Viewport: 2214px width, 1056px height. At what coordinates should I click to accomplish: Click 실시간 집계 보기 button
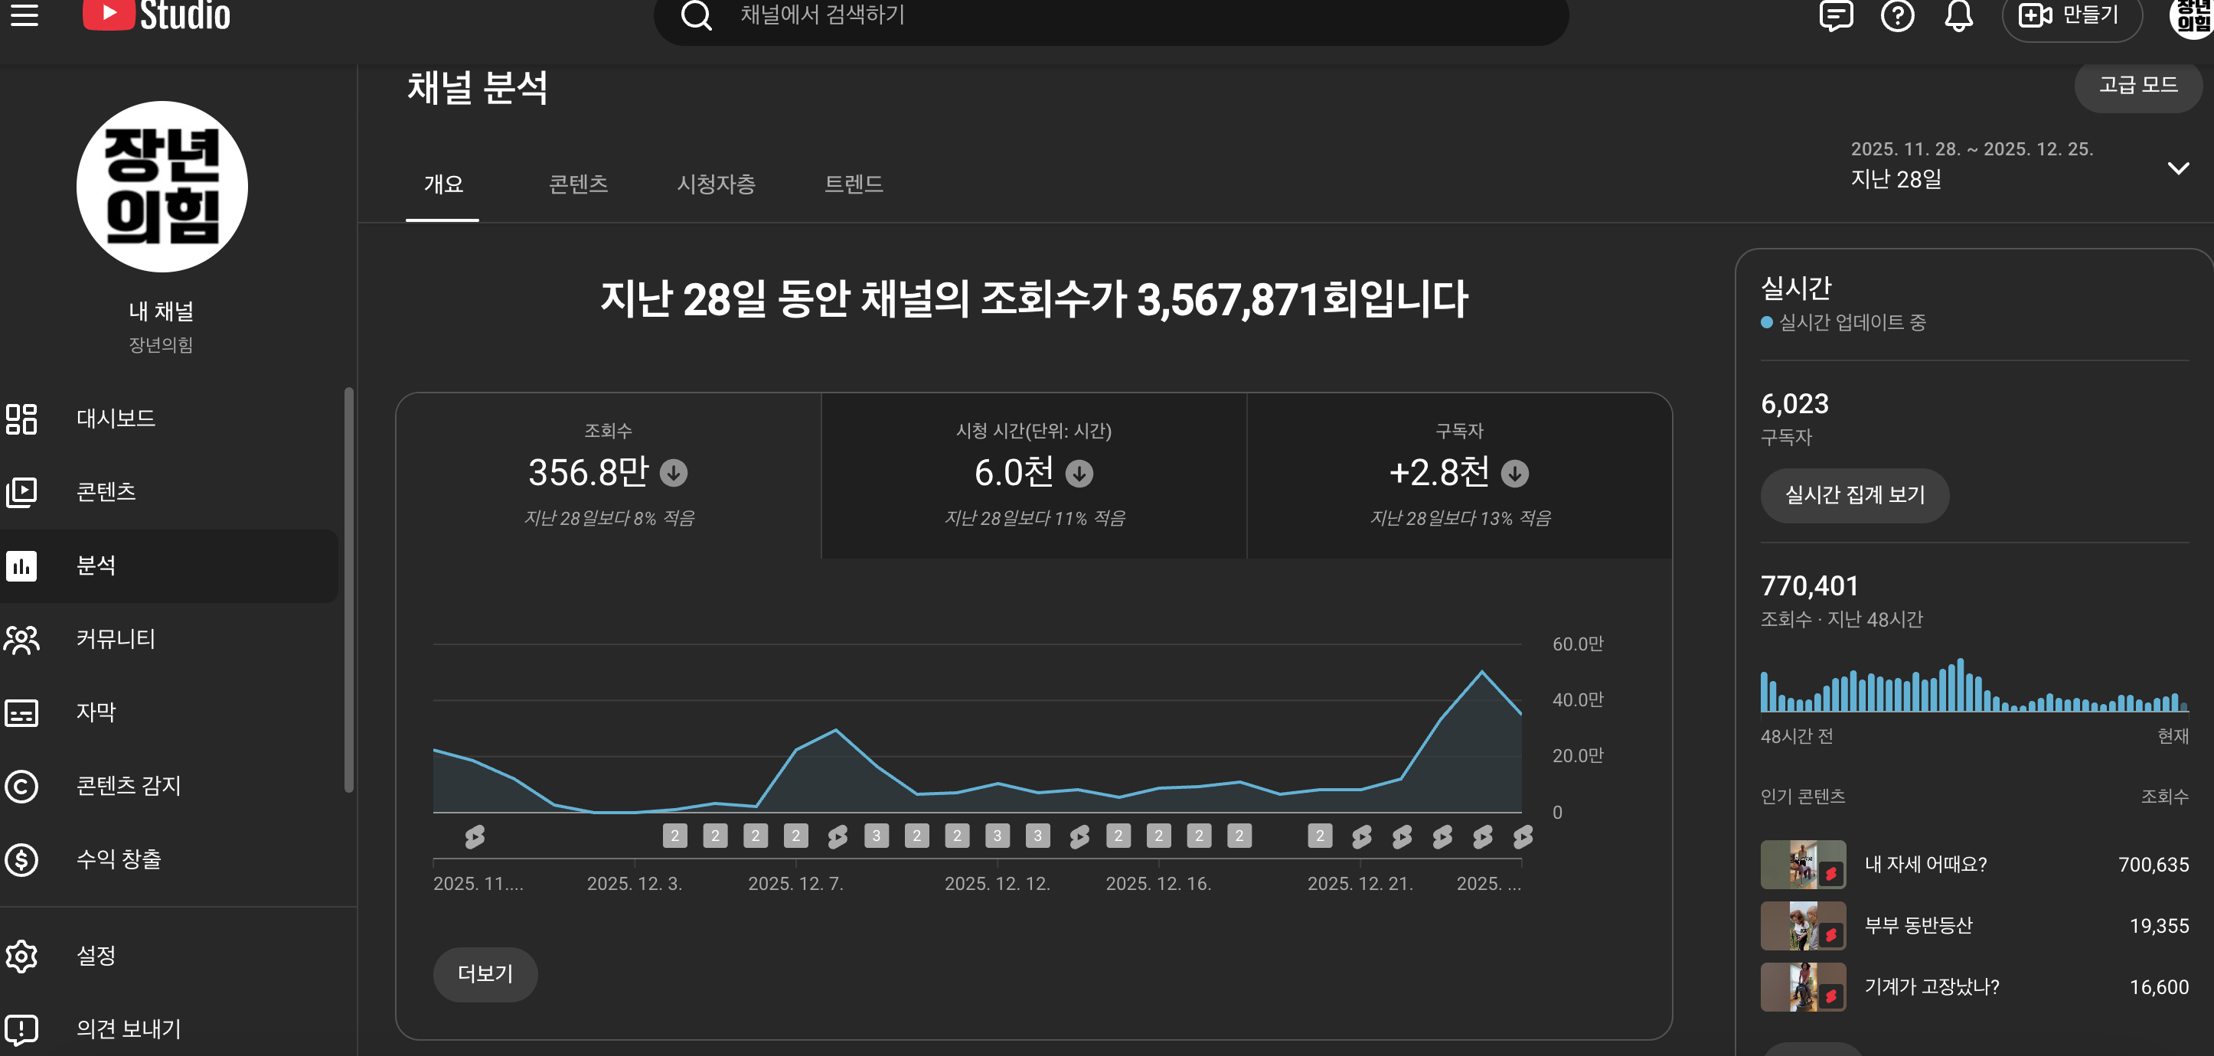pos(1854,495)
